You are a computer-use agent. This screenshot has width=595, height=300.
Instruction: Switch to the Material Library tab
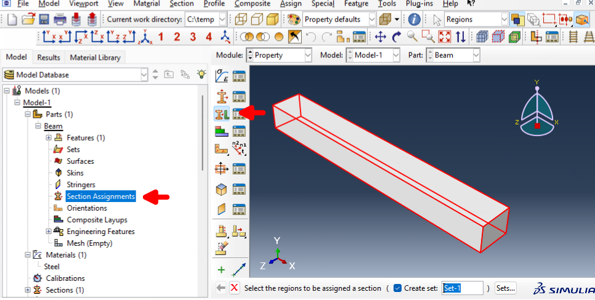[x=95, y=57]
